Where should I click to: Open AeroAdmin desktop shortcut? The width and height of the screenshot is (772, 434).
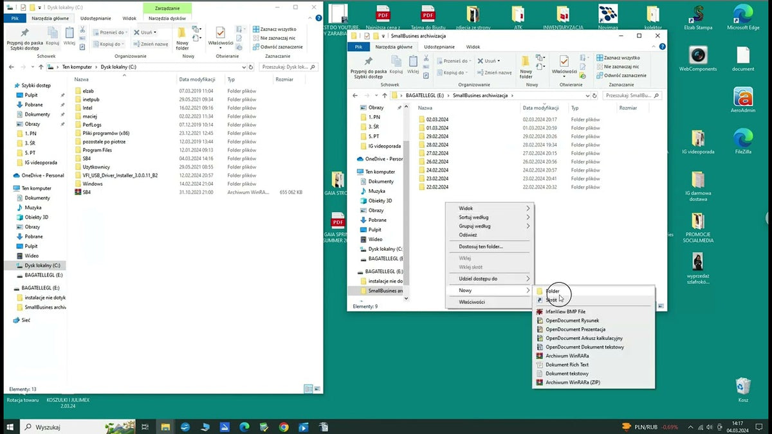(x=743, y=100)
